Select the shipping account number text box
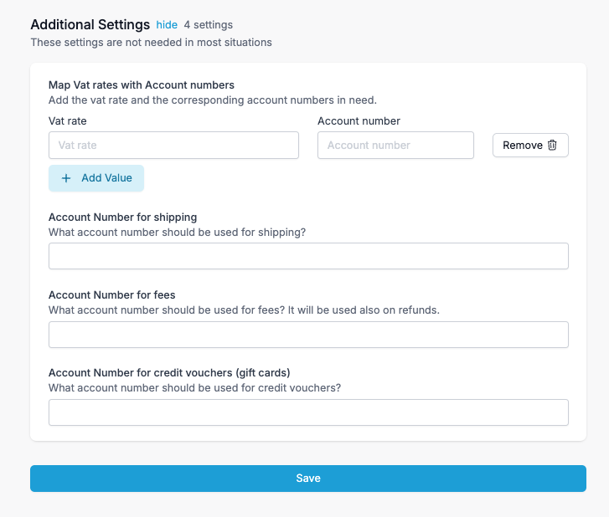609x517 pixels. pos(308,256)
